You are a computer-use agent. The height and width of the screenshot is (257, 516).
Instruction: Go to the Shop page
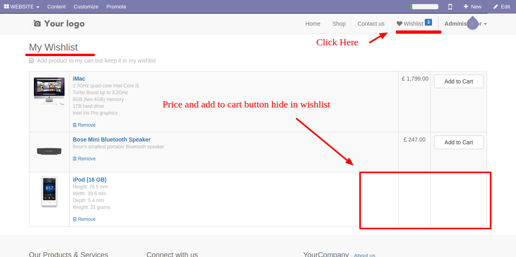tap(339, 24)
